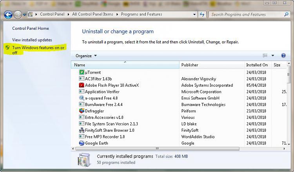Expand the view options dropdown arrow
The height and width of the screenshot is (172, 294).
tap(272, 56)
